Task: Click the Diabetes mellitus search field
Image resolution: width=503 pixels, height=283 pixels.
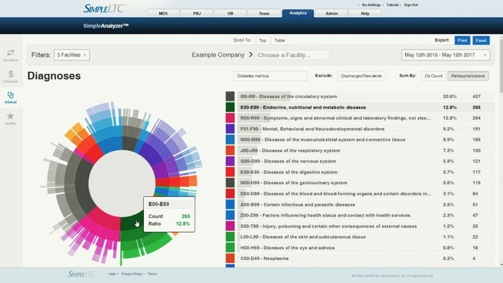Action: pyautogui.click(x=270, y=76)
